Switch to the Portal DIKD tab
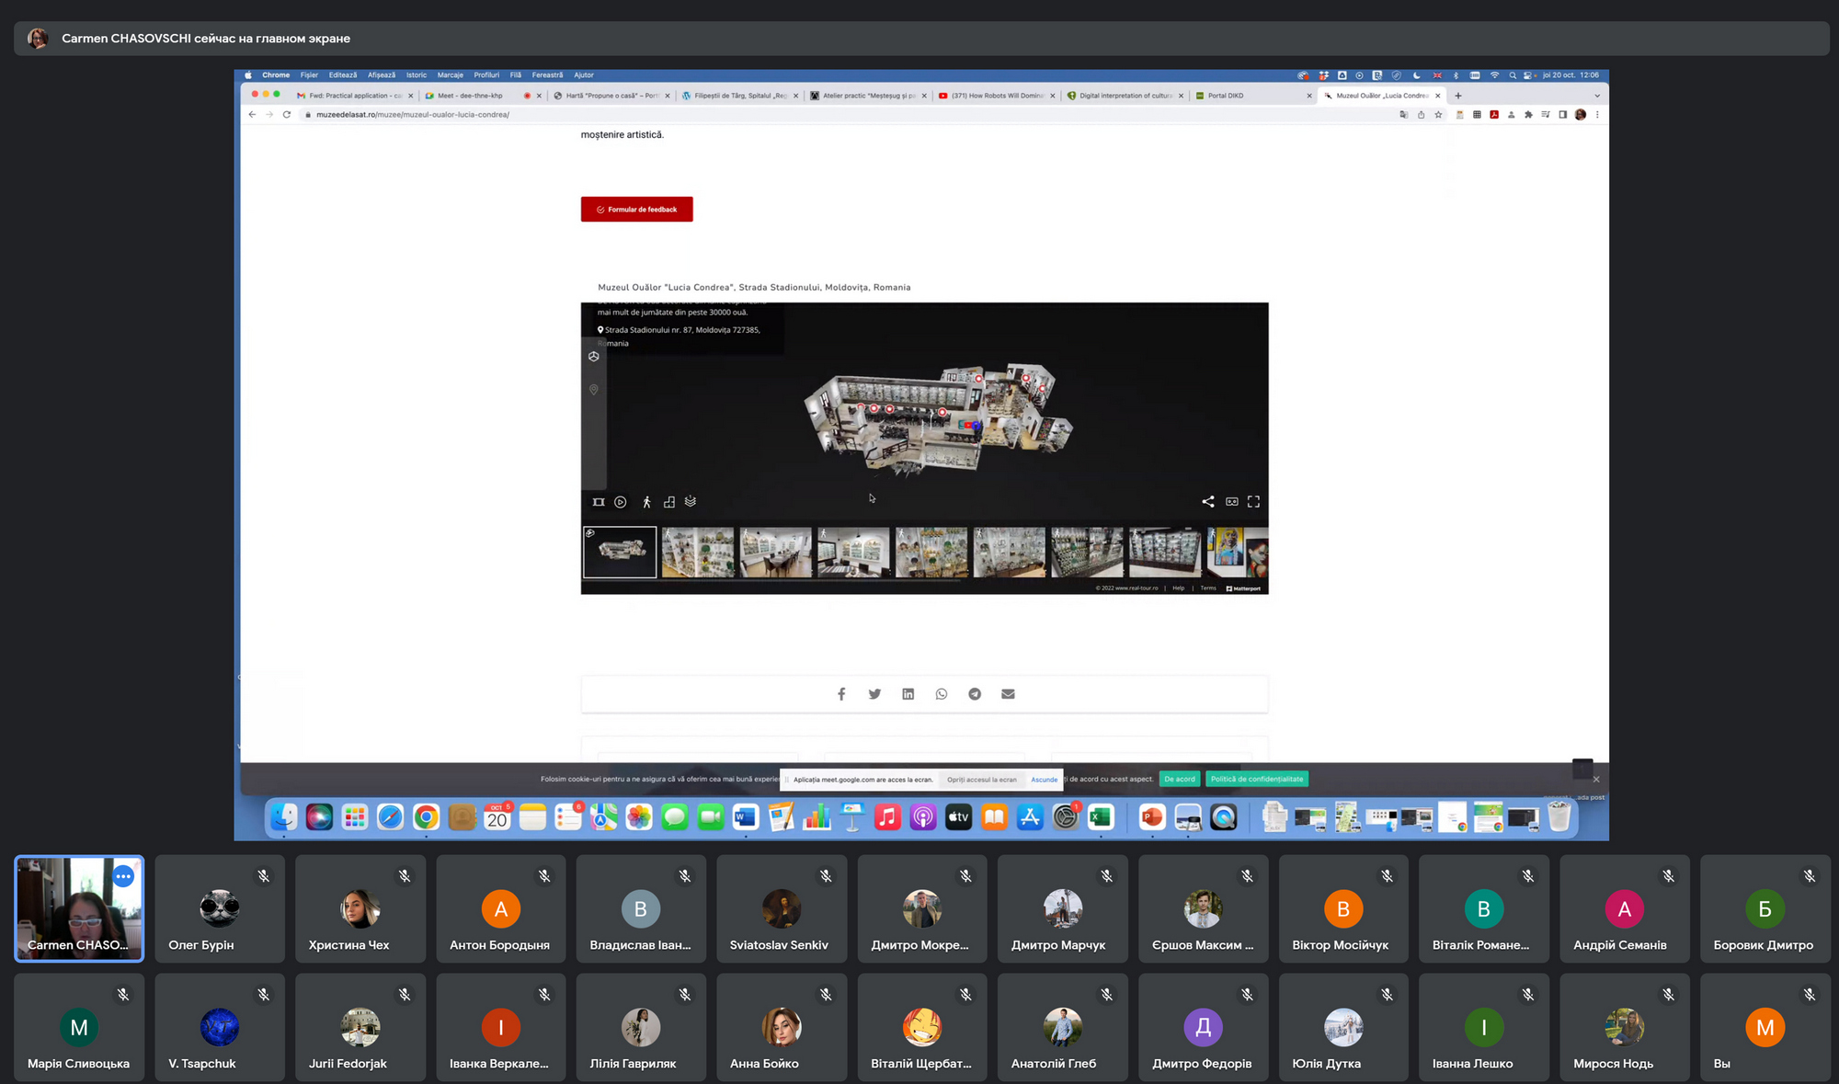The image size is (1839, 1084). click(1225, 96)
